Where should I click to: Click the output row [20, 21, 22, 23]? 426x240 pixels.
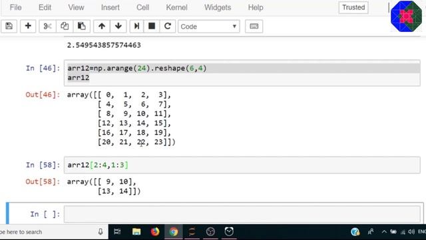coord(136,142)
